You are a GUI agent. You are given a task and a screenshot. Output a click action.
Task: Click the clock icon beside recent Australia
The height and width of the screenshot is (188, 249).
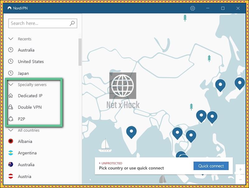(x=11, y=50)
